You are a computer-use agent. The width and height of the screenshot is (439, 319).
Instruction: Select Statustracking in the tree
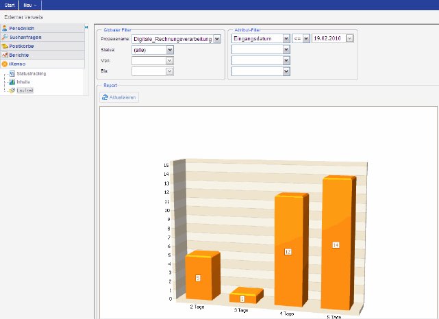pyautogui.click(x=31, y=73)
